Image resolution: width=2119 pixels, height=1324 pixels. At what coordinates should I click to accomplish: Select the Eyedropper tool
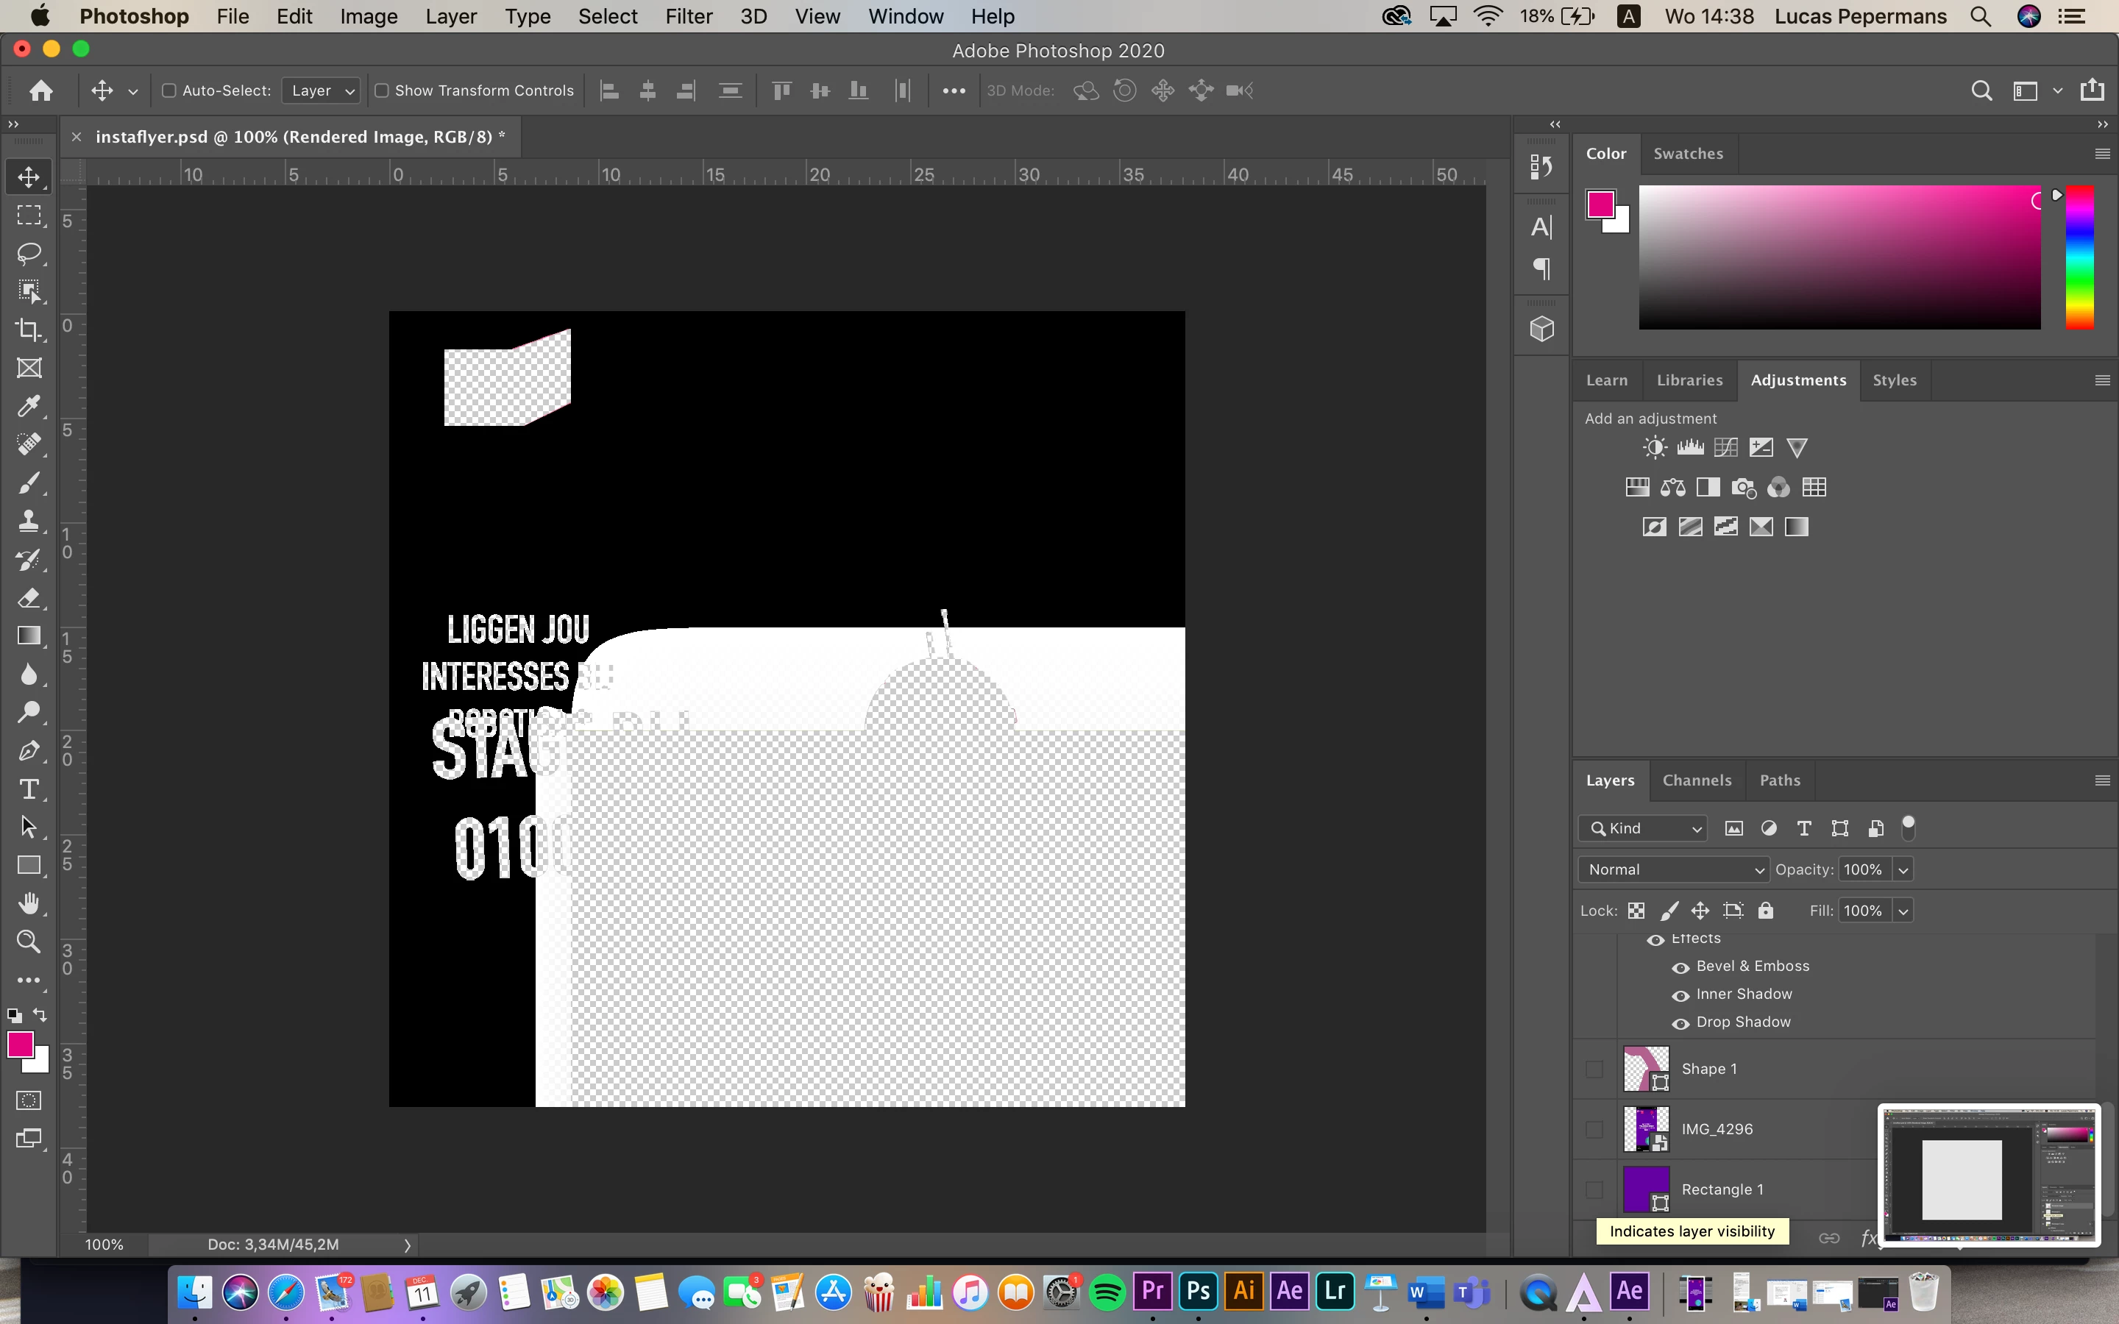29,406
